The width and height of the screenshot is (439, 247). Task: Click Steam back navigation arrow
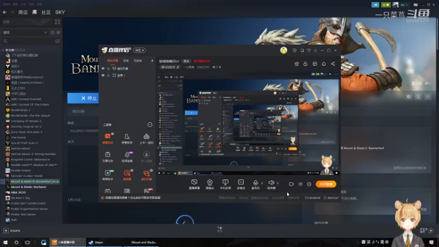click(4, 12)
